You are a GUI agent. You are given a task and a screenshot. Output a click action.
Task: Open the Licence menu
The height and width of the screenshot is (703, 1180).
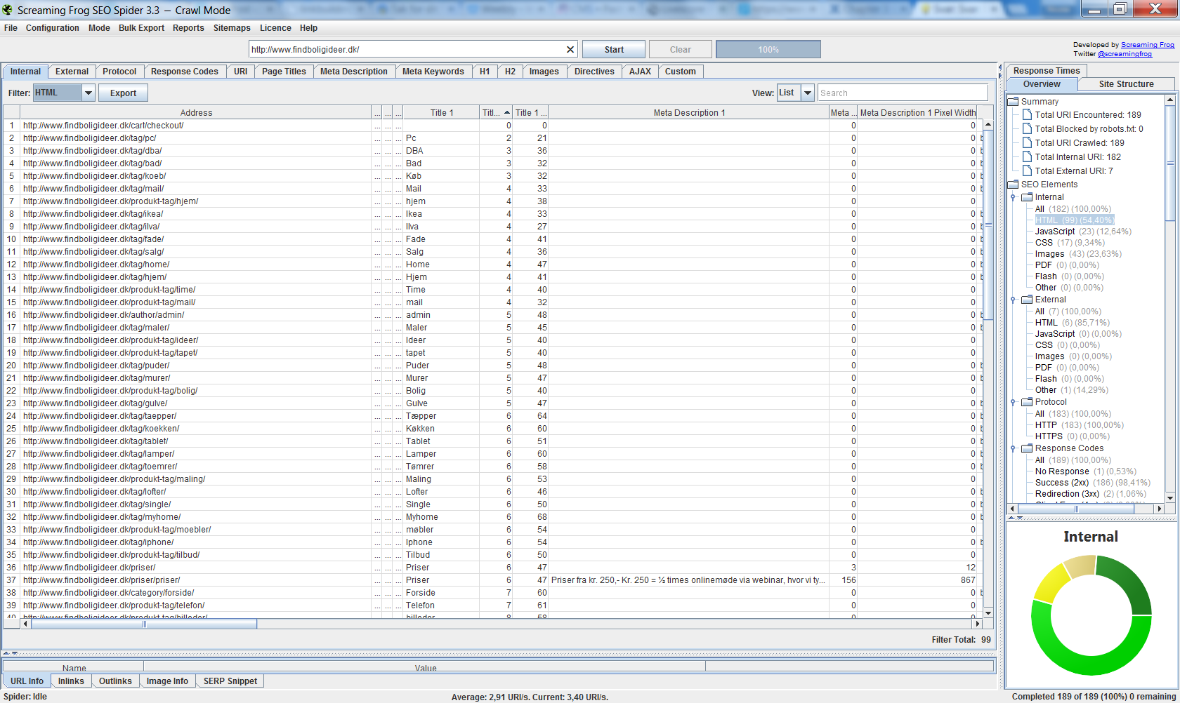[x=275, y=28]
